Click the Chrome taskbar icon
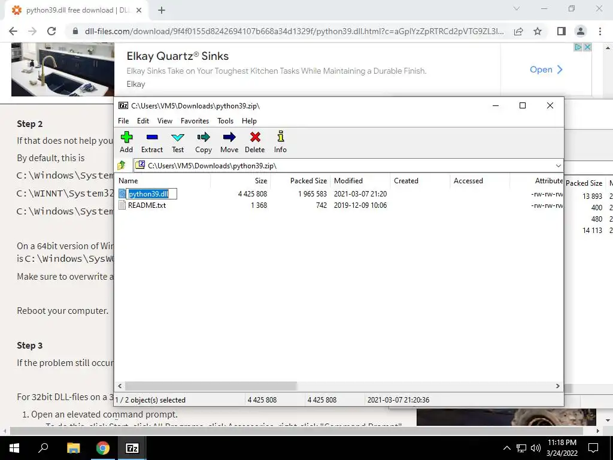 103,448
